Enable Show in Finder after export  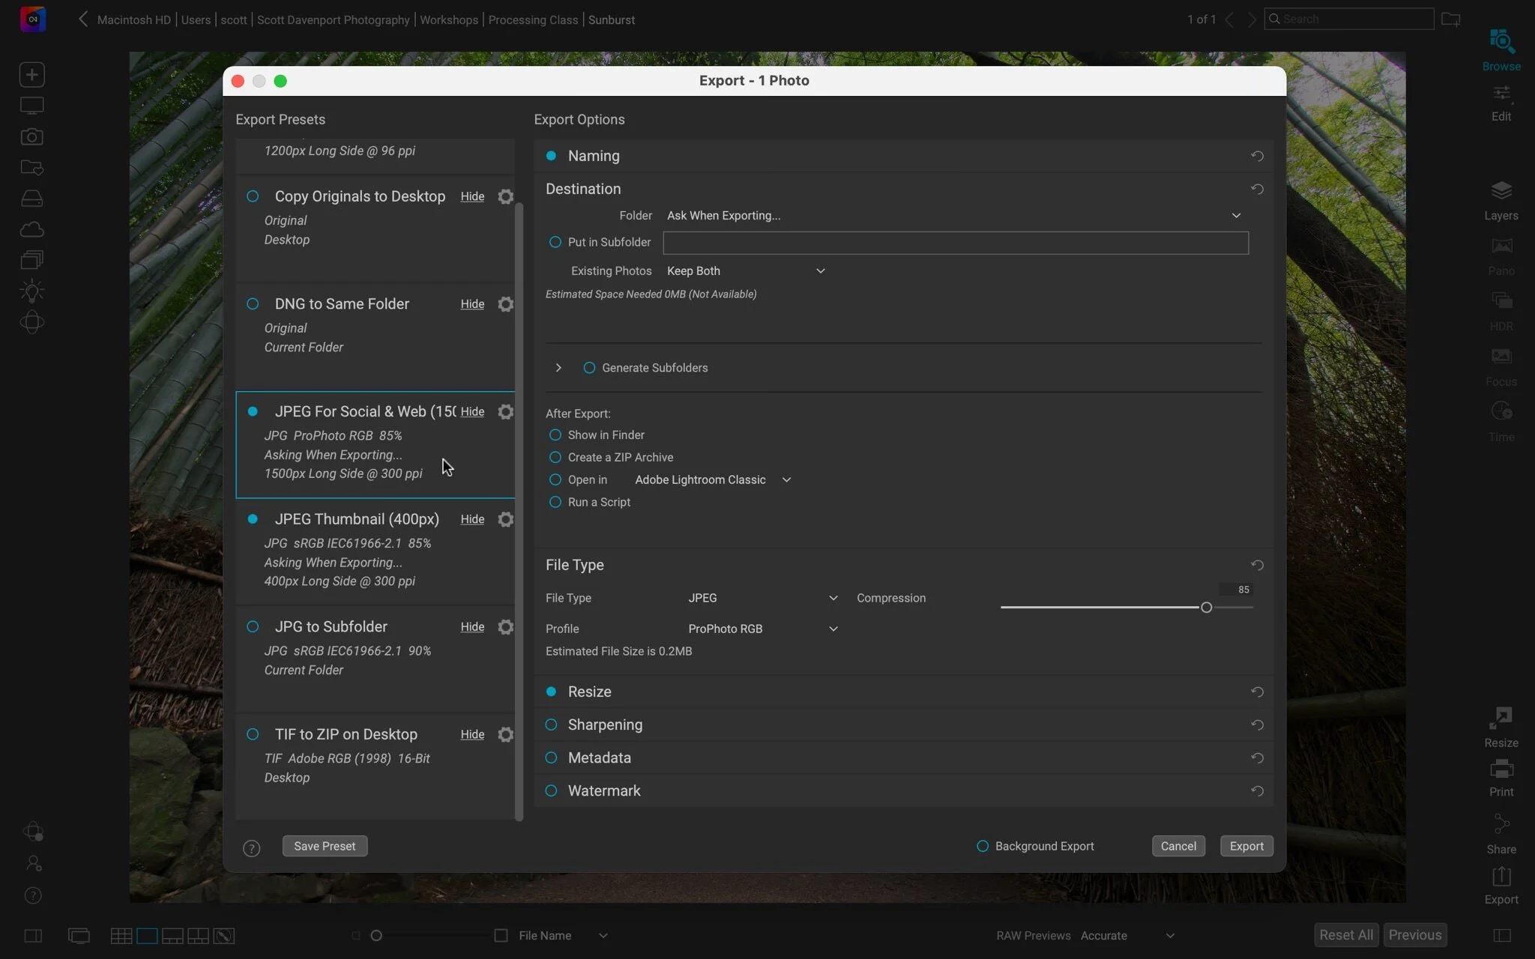pos(555,435)
